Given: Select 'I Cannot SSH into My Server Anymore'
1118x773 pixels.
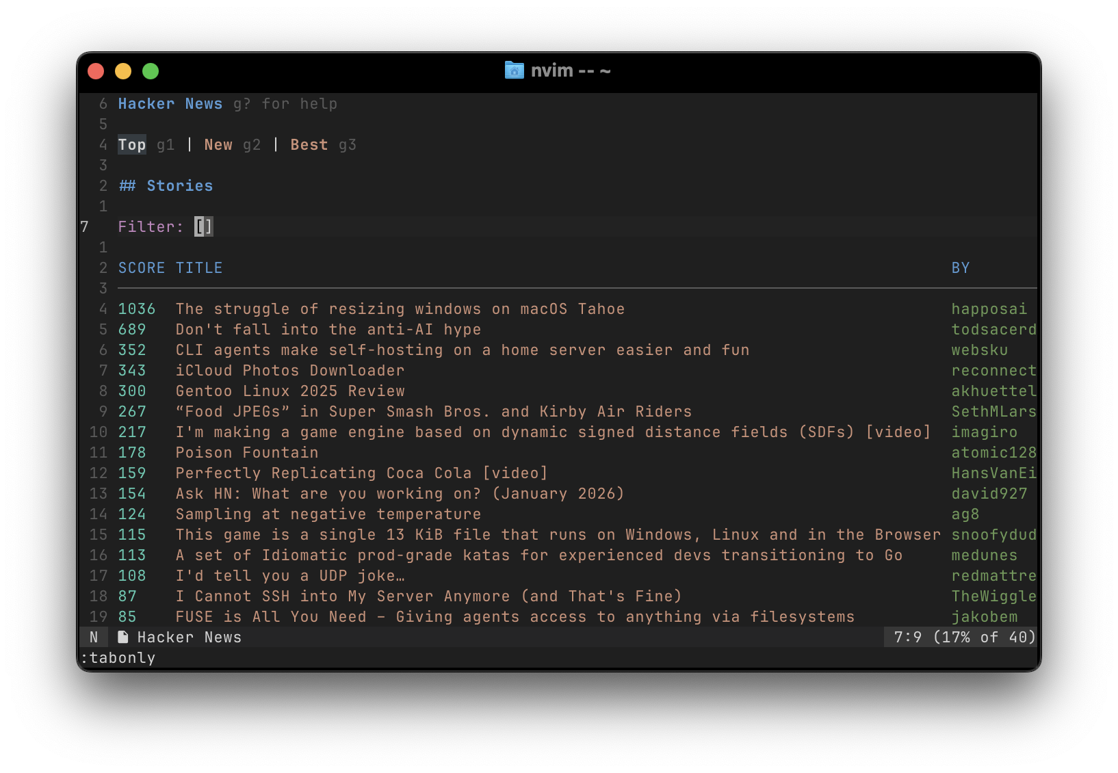Looking at the screenshot, I should 429,596.
